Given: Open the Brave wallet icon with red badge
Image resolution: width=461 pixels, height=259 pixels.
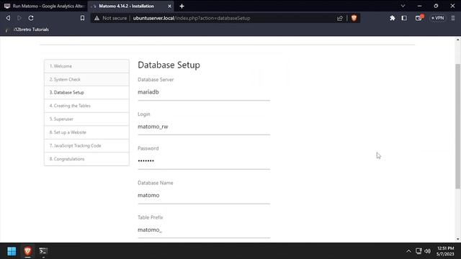Looking at the screenshot, I should point(419,18).
